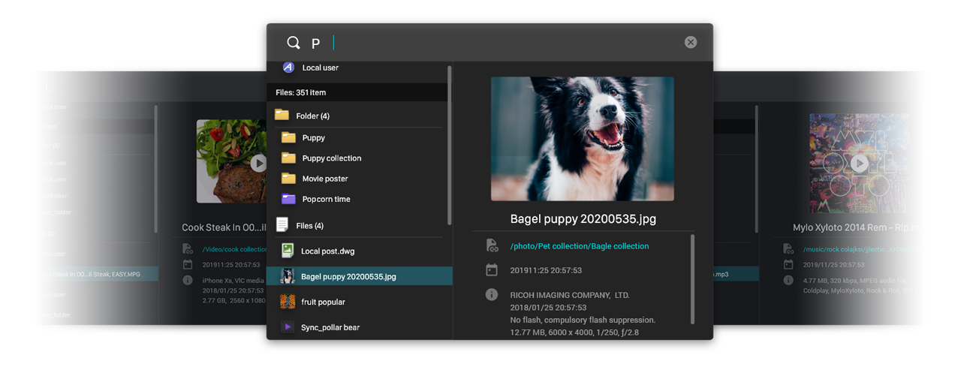The width and height of the screenshot is (976, 385).
Task: Click the results list scrollbar
Action: 450,145
